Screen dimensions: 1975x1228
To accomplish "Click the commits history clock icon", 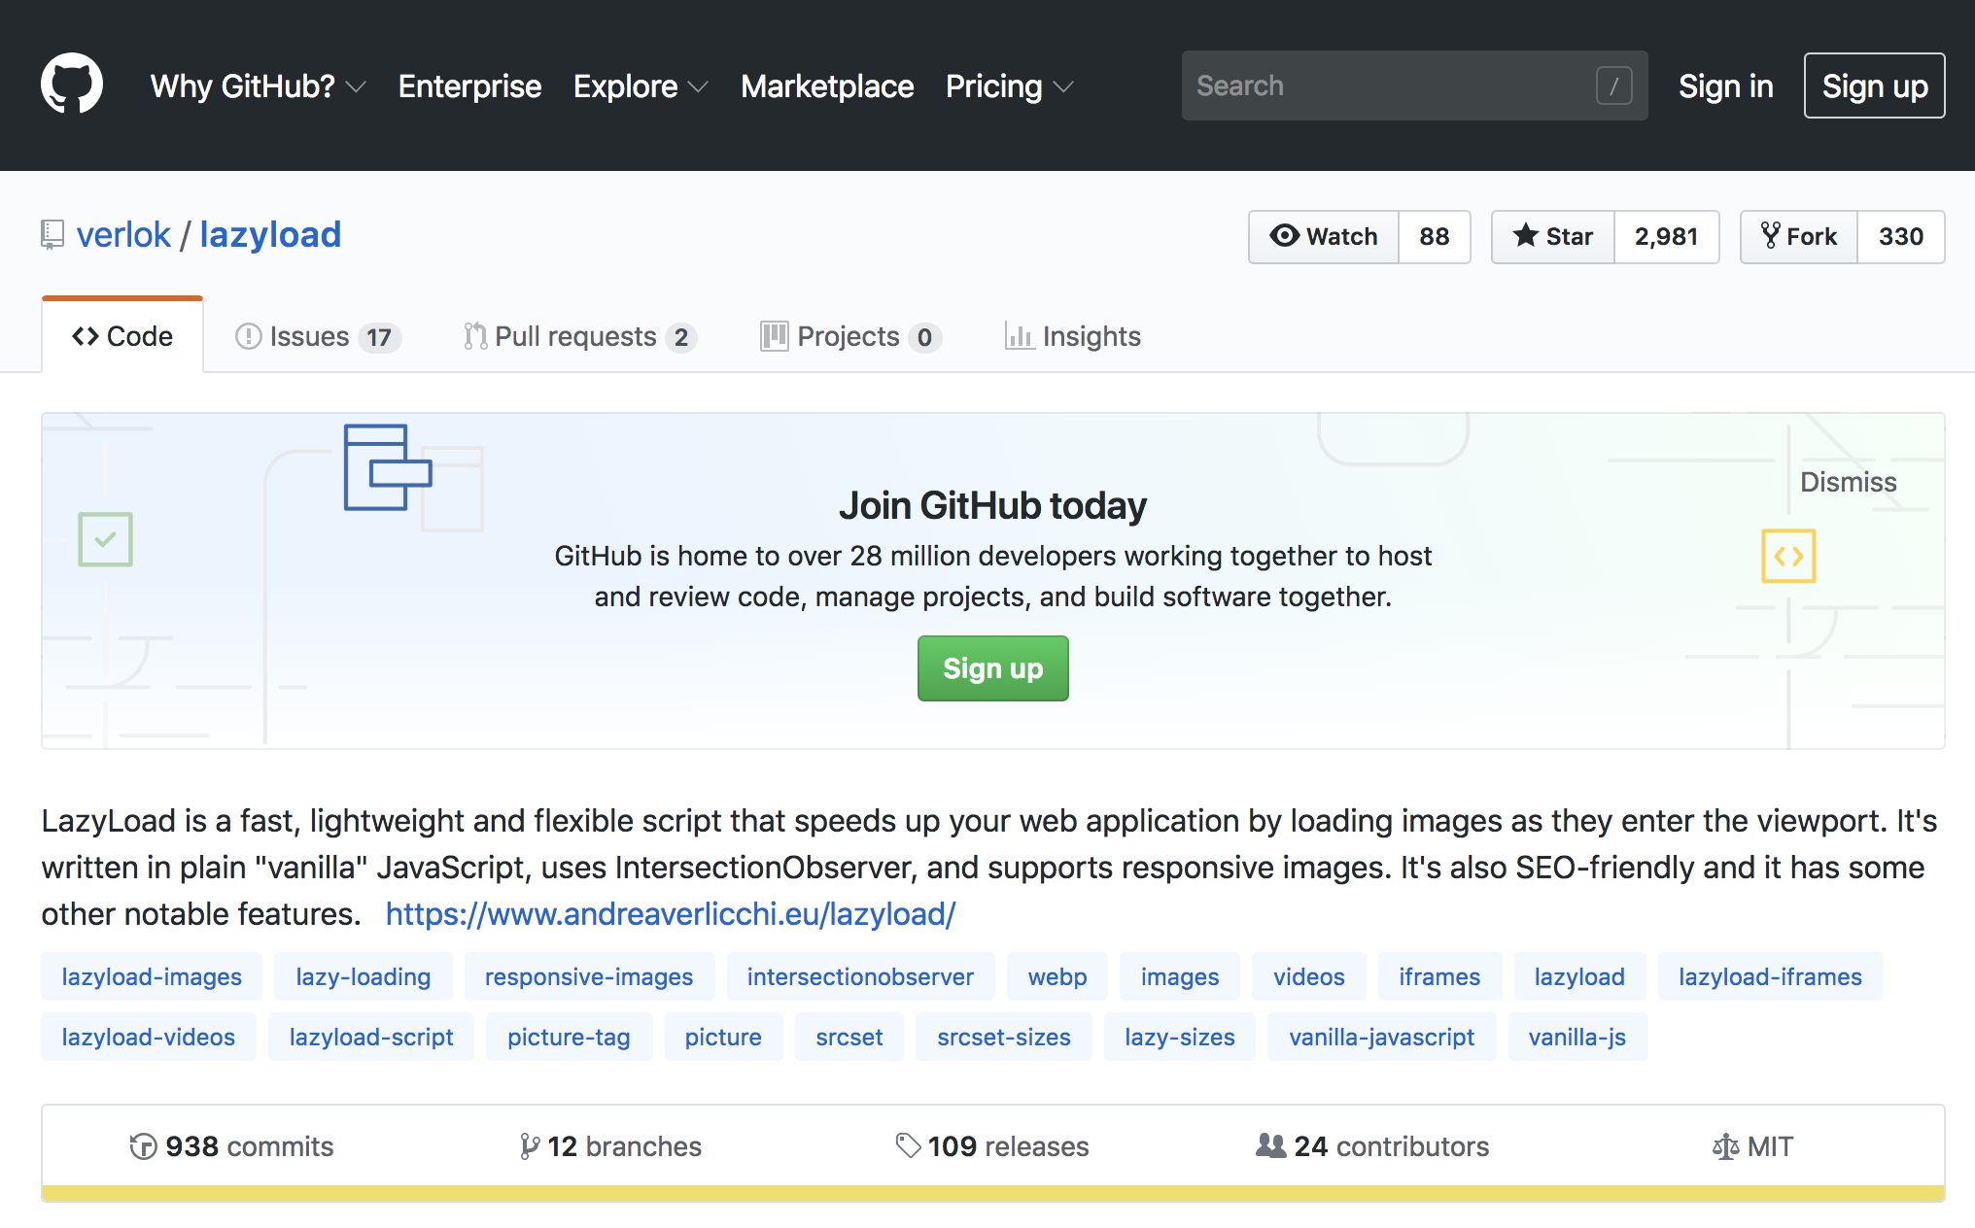I will pyautogui.click(x=143, y=1146).
